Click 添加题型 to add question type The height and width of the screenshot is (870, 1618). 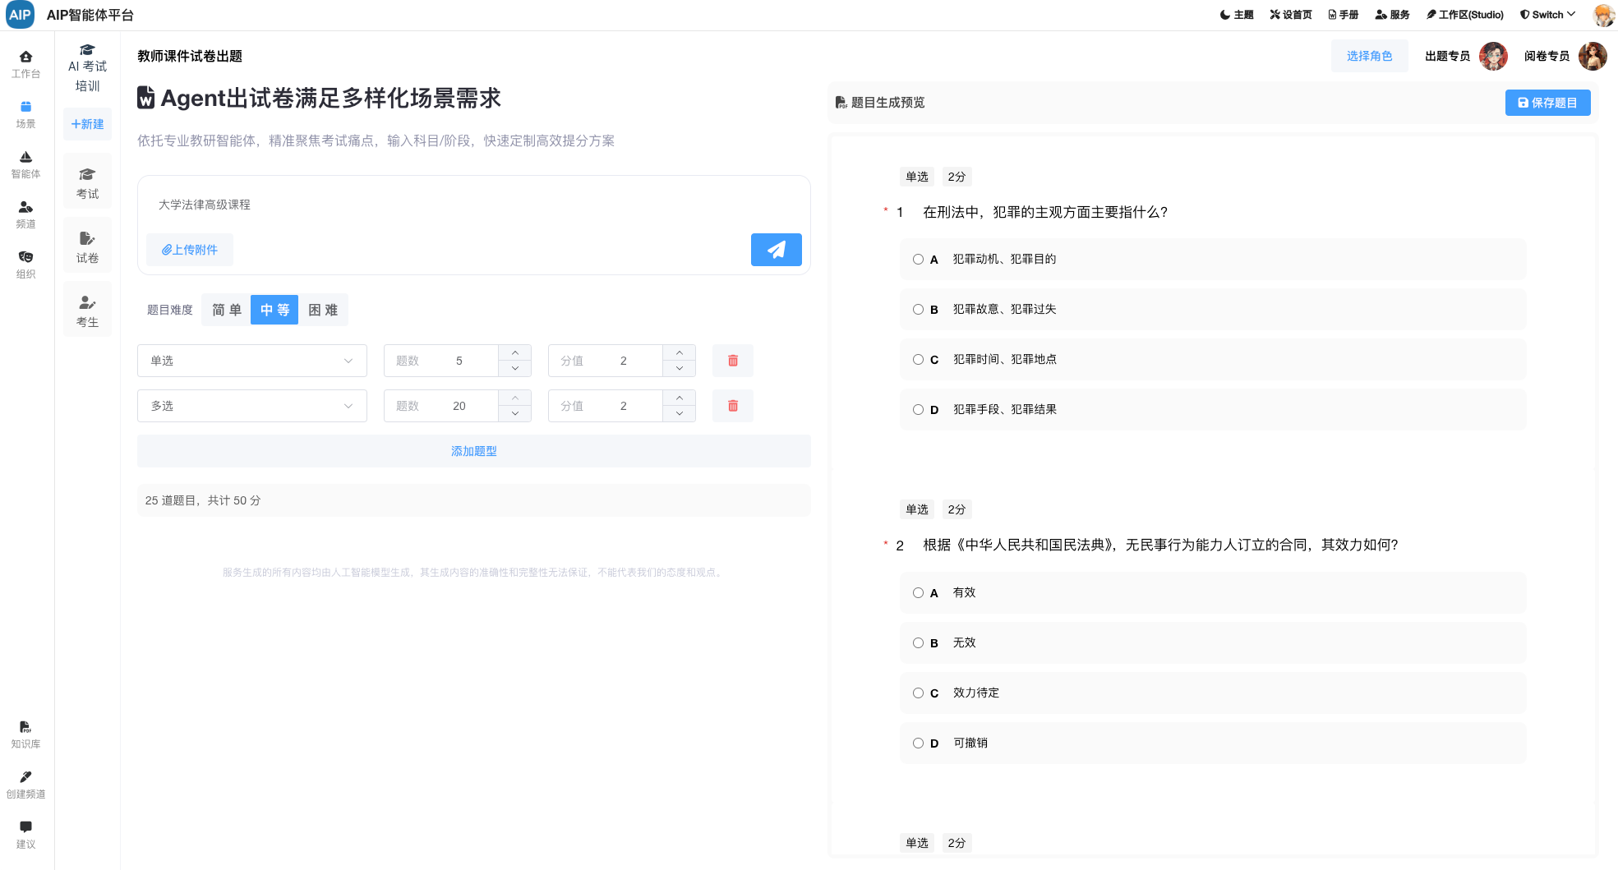click(x=473, y=451)
